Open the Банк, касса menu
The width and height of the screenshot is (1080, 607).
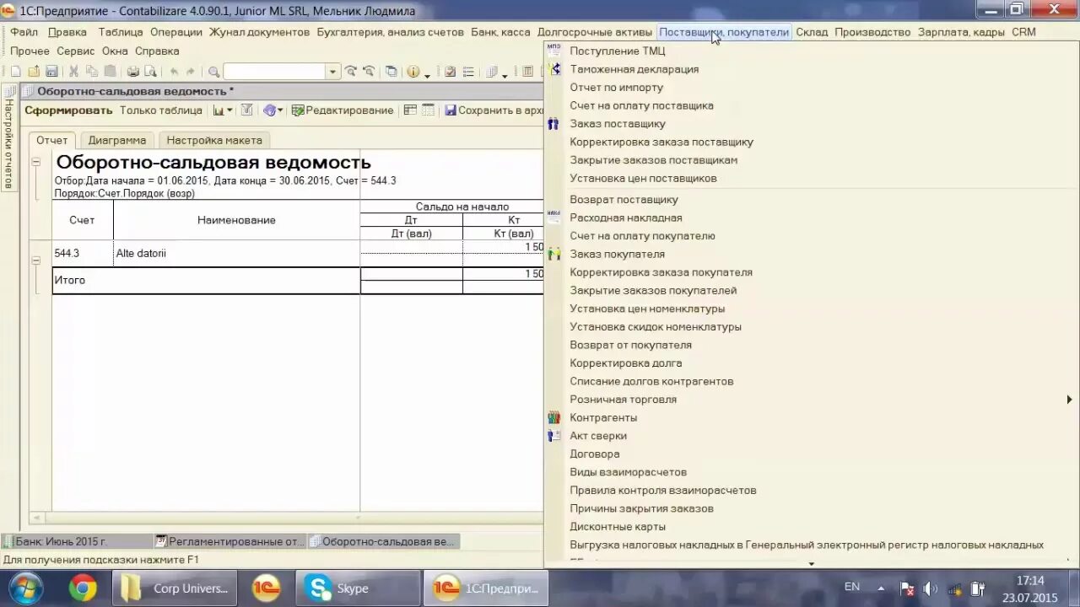500,32
